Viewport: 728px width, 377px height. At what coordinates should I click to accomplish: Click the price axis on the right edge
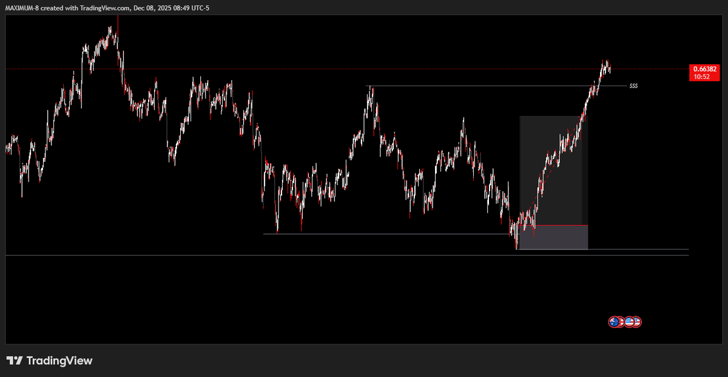(704, 182)
